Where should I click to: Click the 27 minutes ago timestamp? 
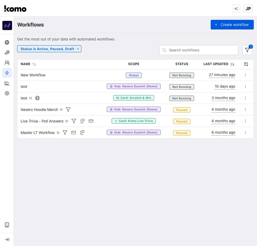pyautogui.click(x=222, y=75)
